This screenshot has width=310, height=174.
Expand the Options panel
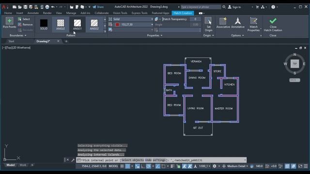(237, 35)
